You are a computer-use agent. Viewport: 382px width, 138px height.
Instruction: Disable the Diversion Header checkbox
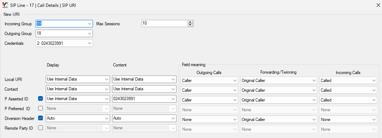pyautogui.click(x=40, y=118)
